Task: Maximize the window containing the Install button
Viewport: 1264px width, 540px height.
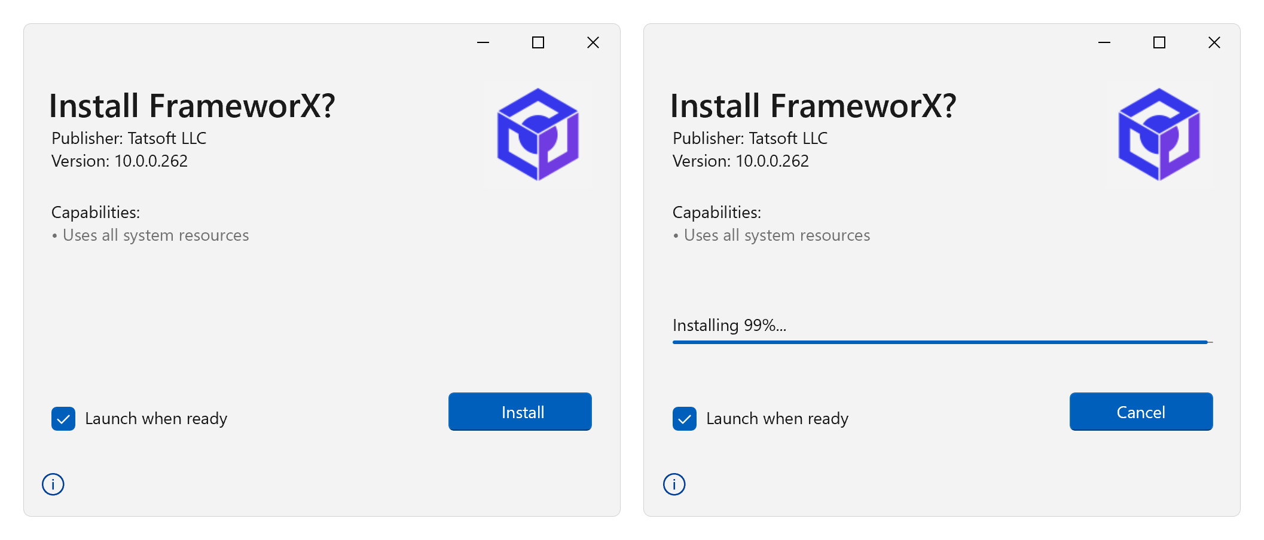Action: (538, 42)
